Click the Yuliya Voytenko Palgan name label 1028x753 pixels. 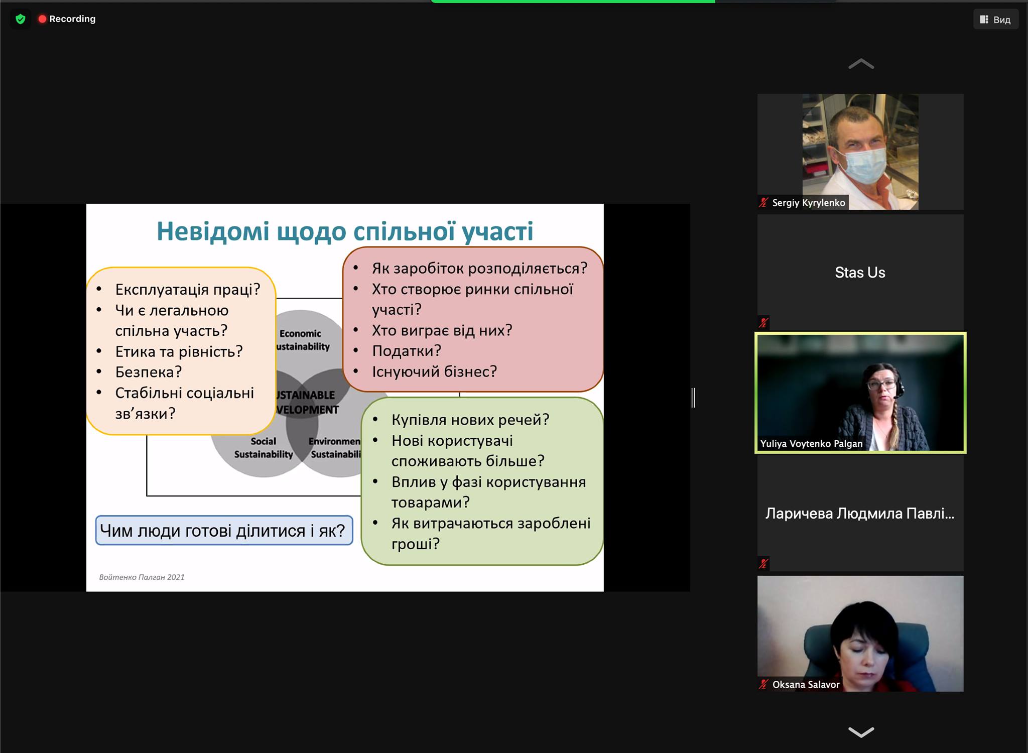(x=811, y=444)
